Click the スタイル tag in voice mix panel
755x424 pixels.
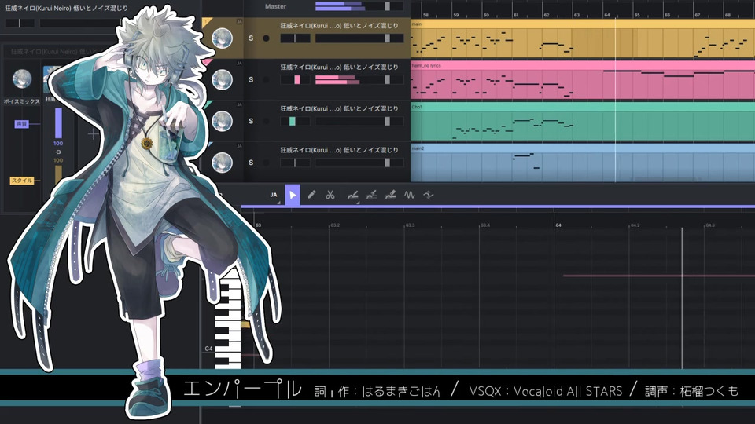[22, 181]
